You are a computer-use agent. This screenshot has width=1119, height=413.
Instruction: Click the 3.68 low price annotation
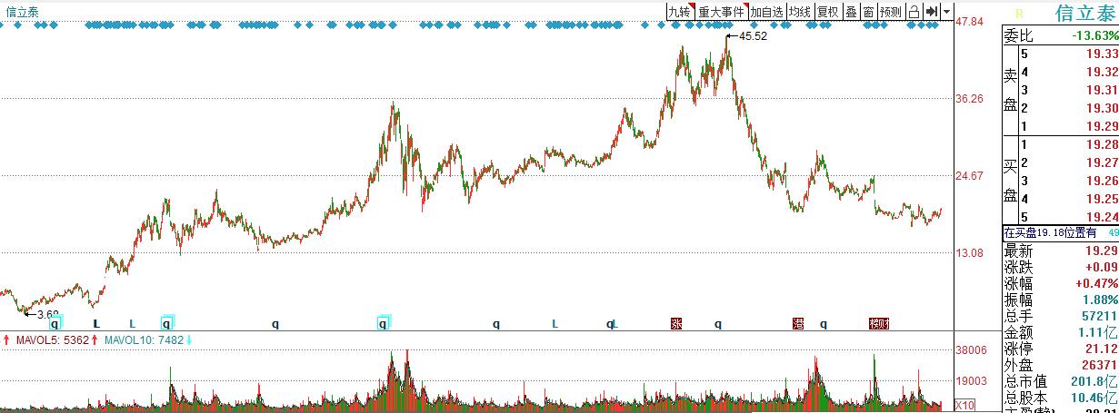pos(48,314)
